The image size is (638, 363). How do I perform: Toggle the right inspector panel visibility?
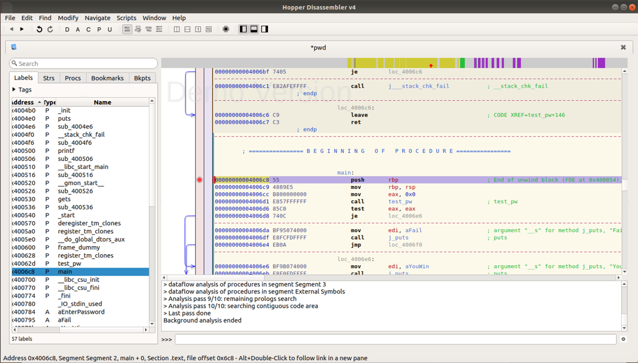pos(264,29)
